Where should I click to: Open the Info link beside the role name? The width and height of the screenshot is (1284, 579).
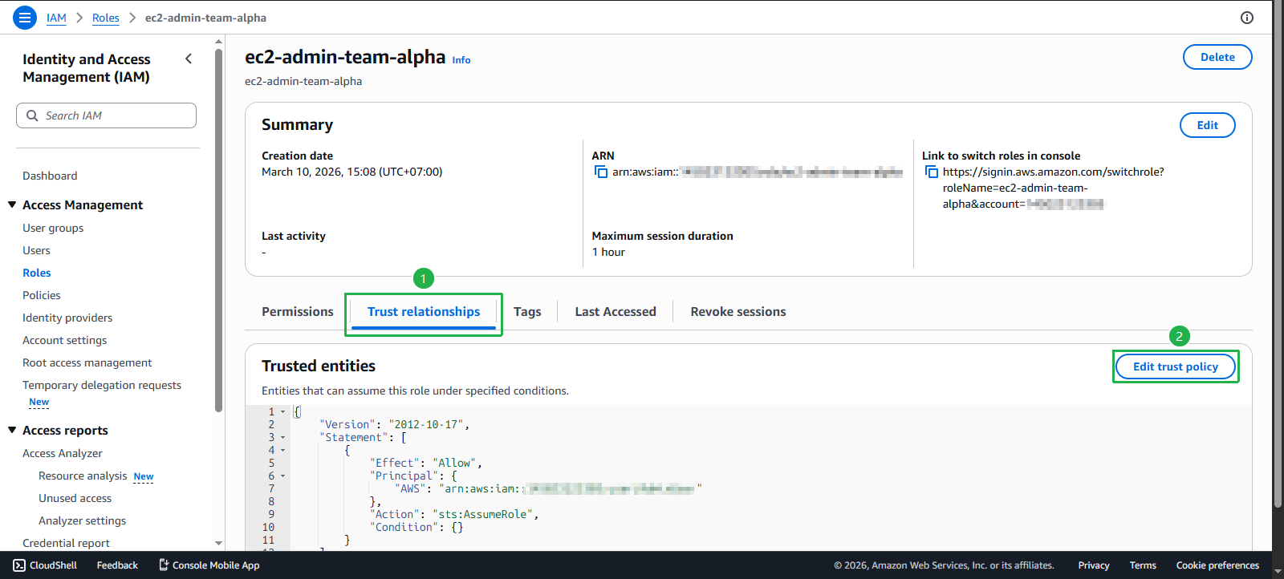pos(461,60)
